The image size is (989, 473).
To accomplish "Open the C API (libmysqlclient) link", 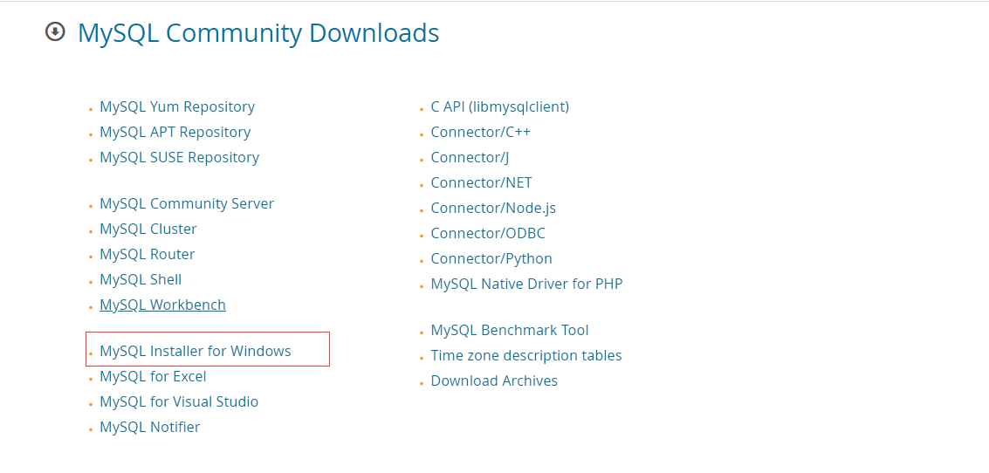I will point(499,107).
